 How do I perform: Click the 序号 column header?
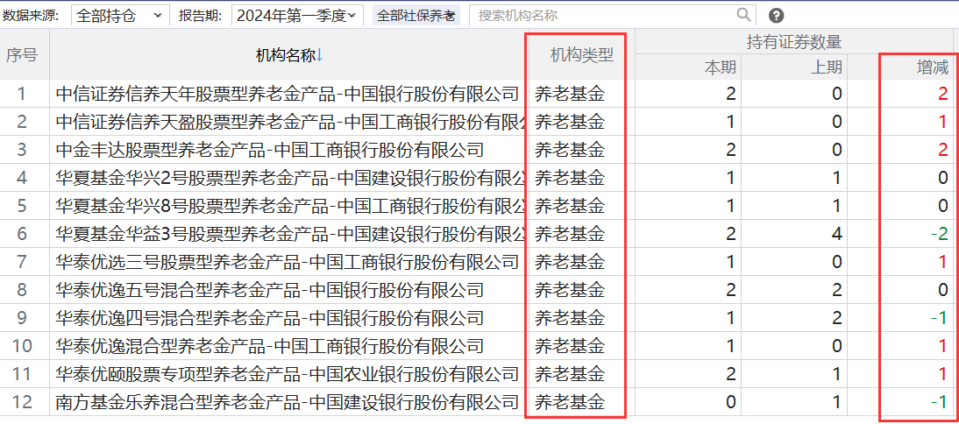[x=22, y=55]
